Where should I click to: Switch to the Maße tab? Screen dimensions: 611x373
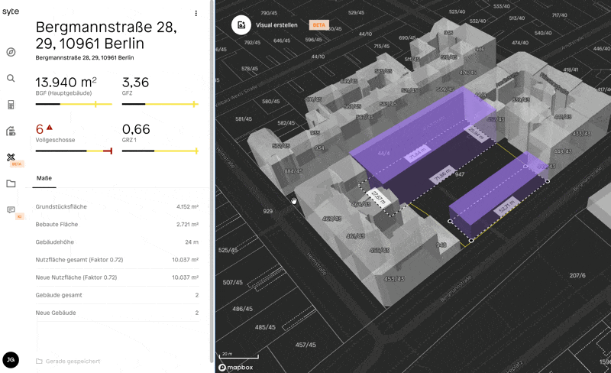[x=44, y=178]
